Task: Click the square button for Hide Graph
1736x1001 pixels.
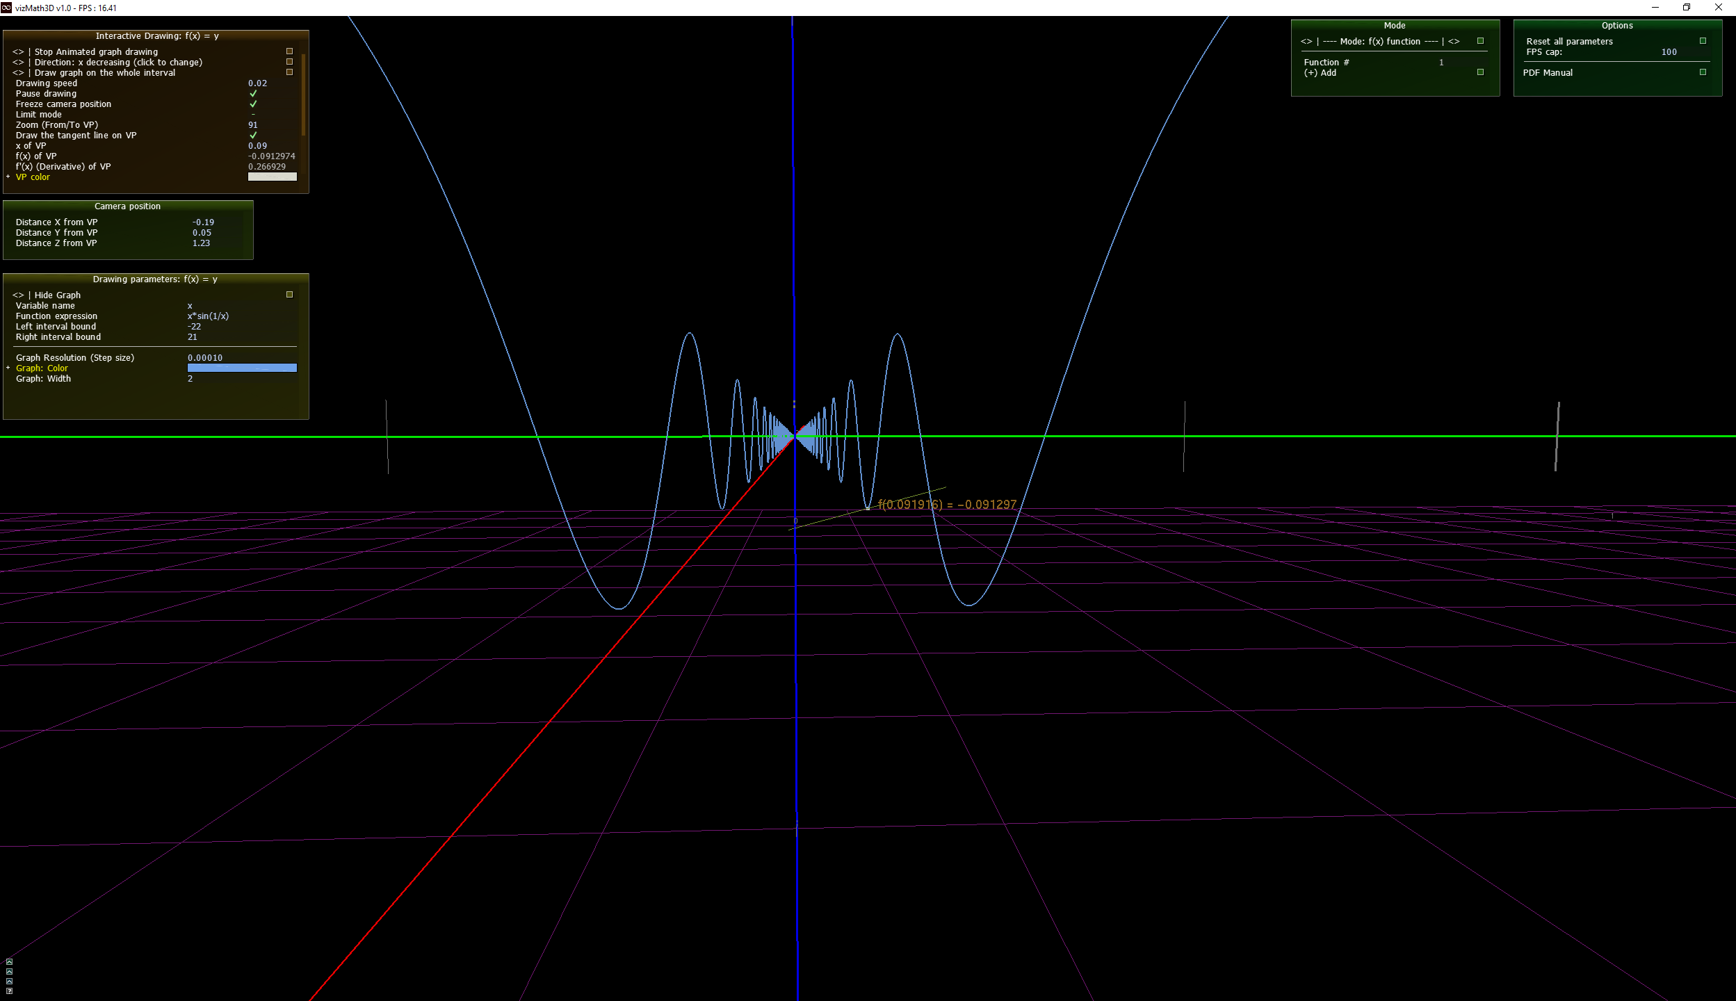Action: 290,295
